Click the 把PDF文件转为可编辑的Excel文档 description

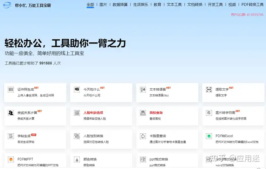237,142
